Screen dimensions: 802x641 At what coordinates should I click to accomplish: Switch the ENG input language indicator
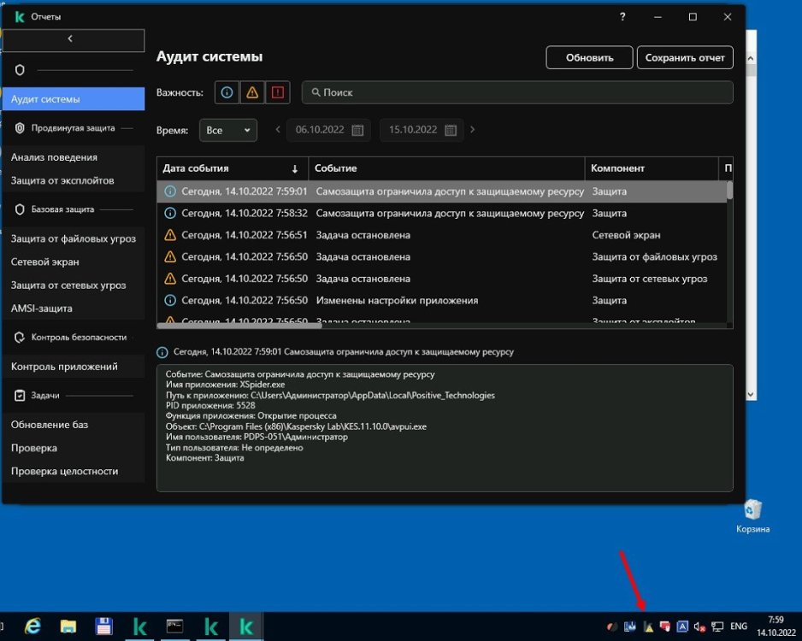pyautogui.click(x=739, y=626)
